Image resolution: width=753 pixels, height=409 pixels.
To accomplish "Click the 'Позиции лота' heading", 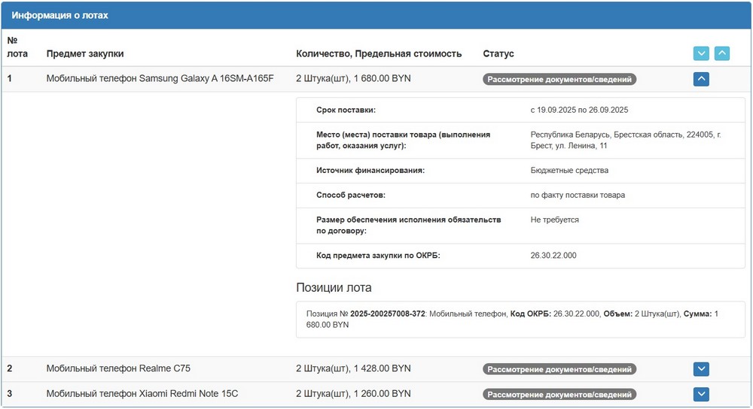I will tap(334, 288).
